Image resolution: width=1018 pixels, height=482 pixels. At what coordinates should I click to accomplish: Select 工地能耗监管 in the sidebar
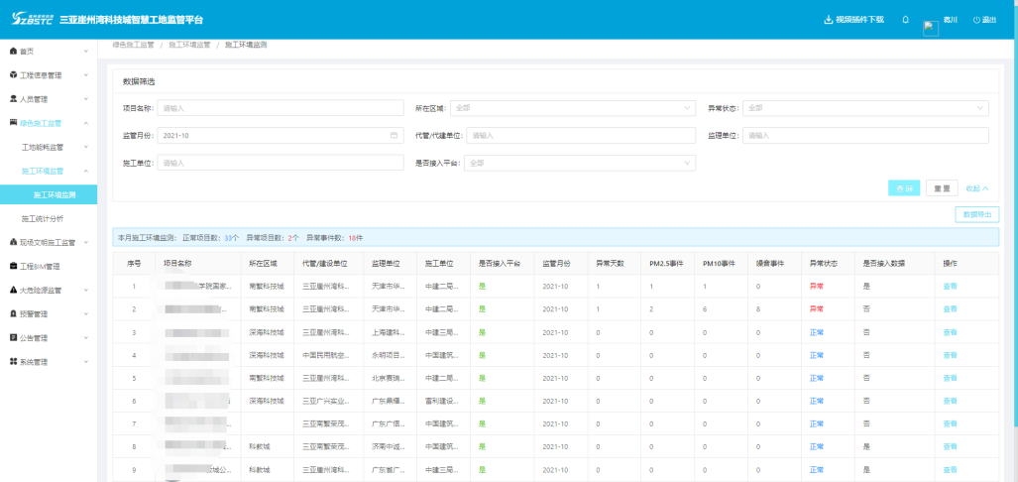[43, 147]
